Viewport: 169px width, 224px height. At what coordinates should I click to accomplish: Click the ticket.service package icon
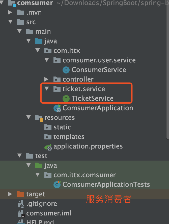coord(57,89)
